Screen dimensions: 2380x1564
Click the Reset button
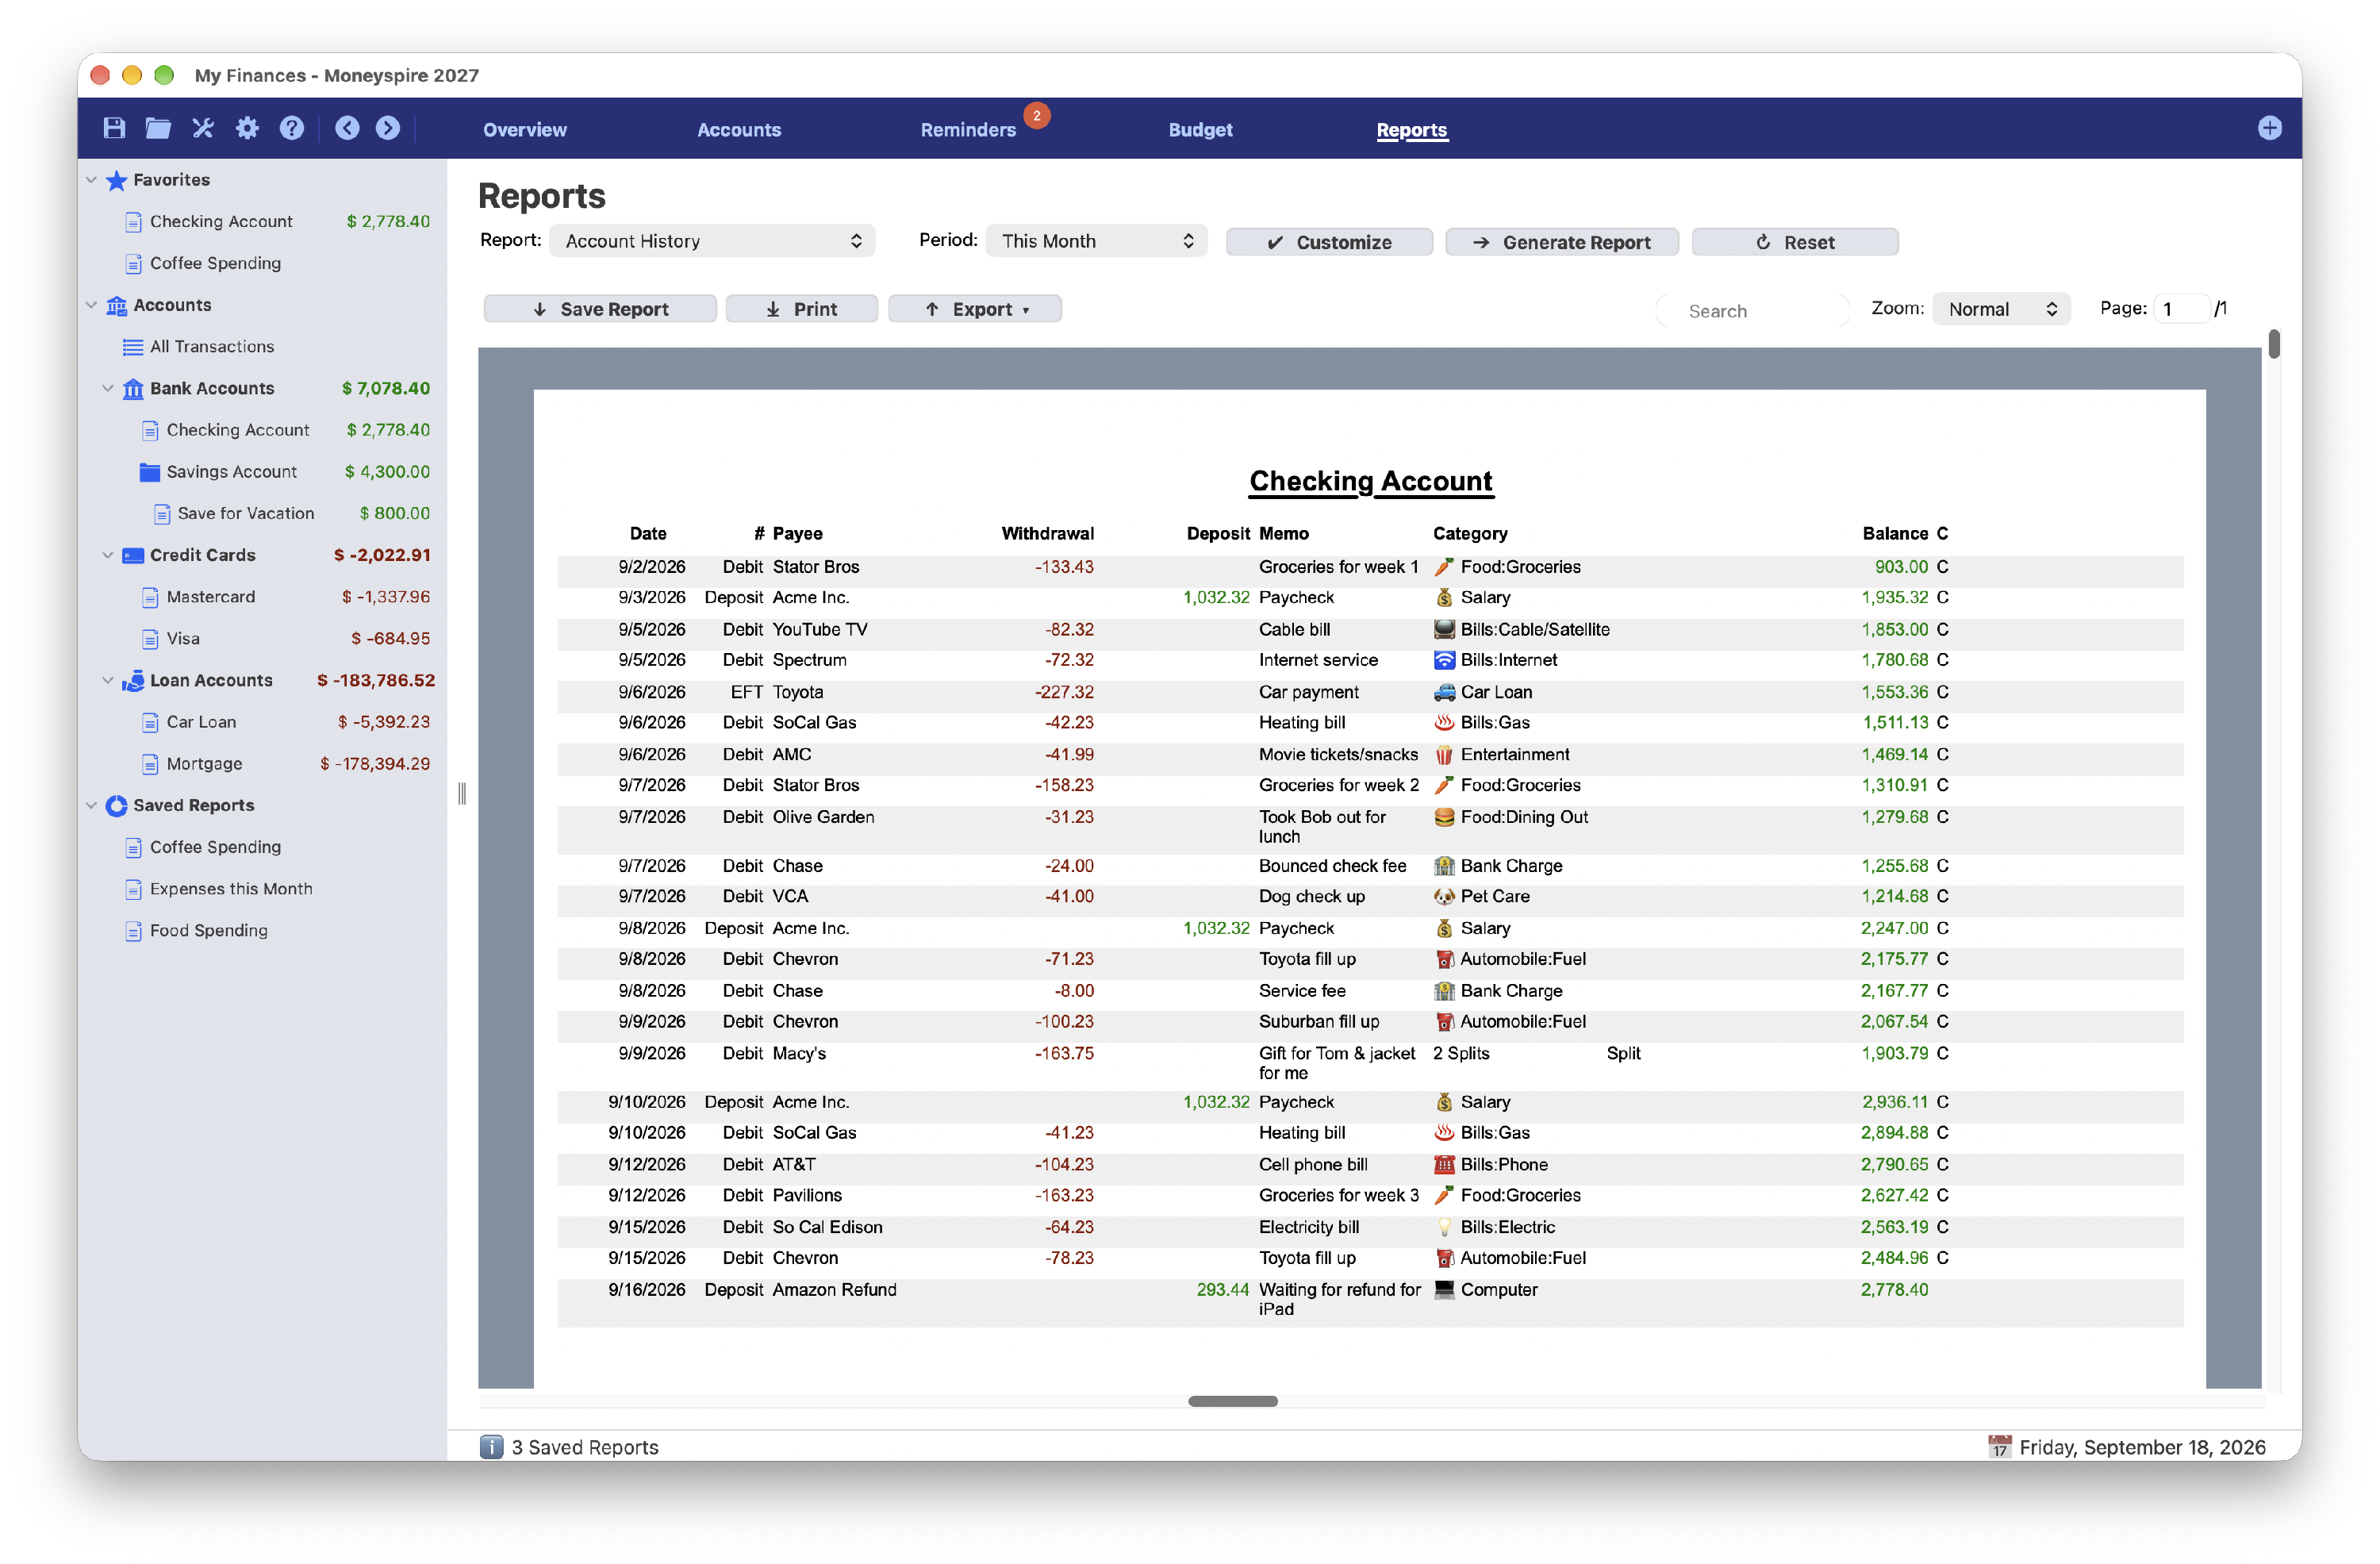(x=1795, y=242)
